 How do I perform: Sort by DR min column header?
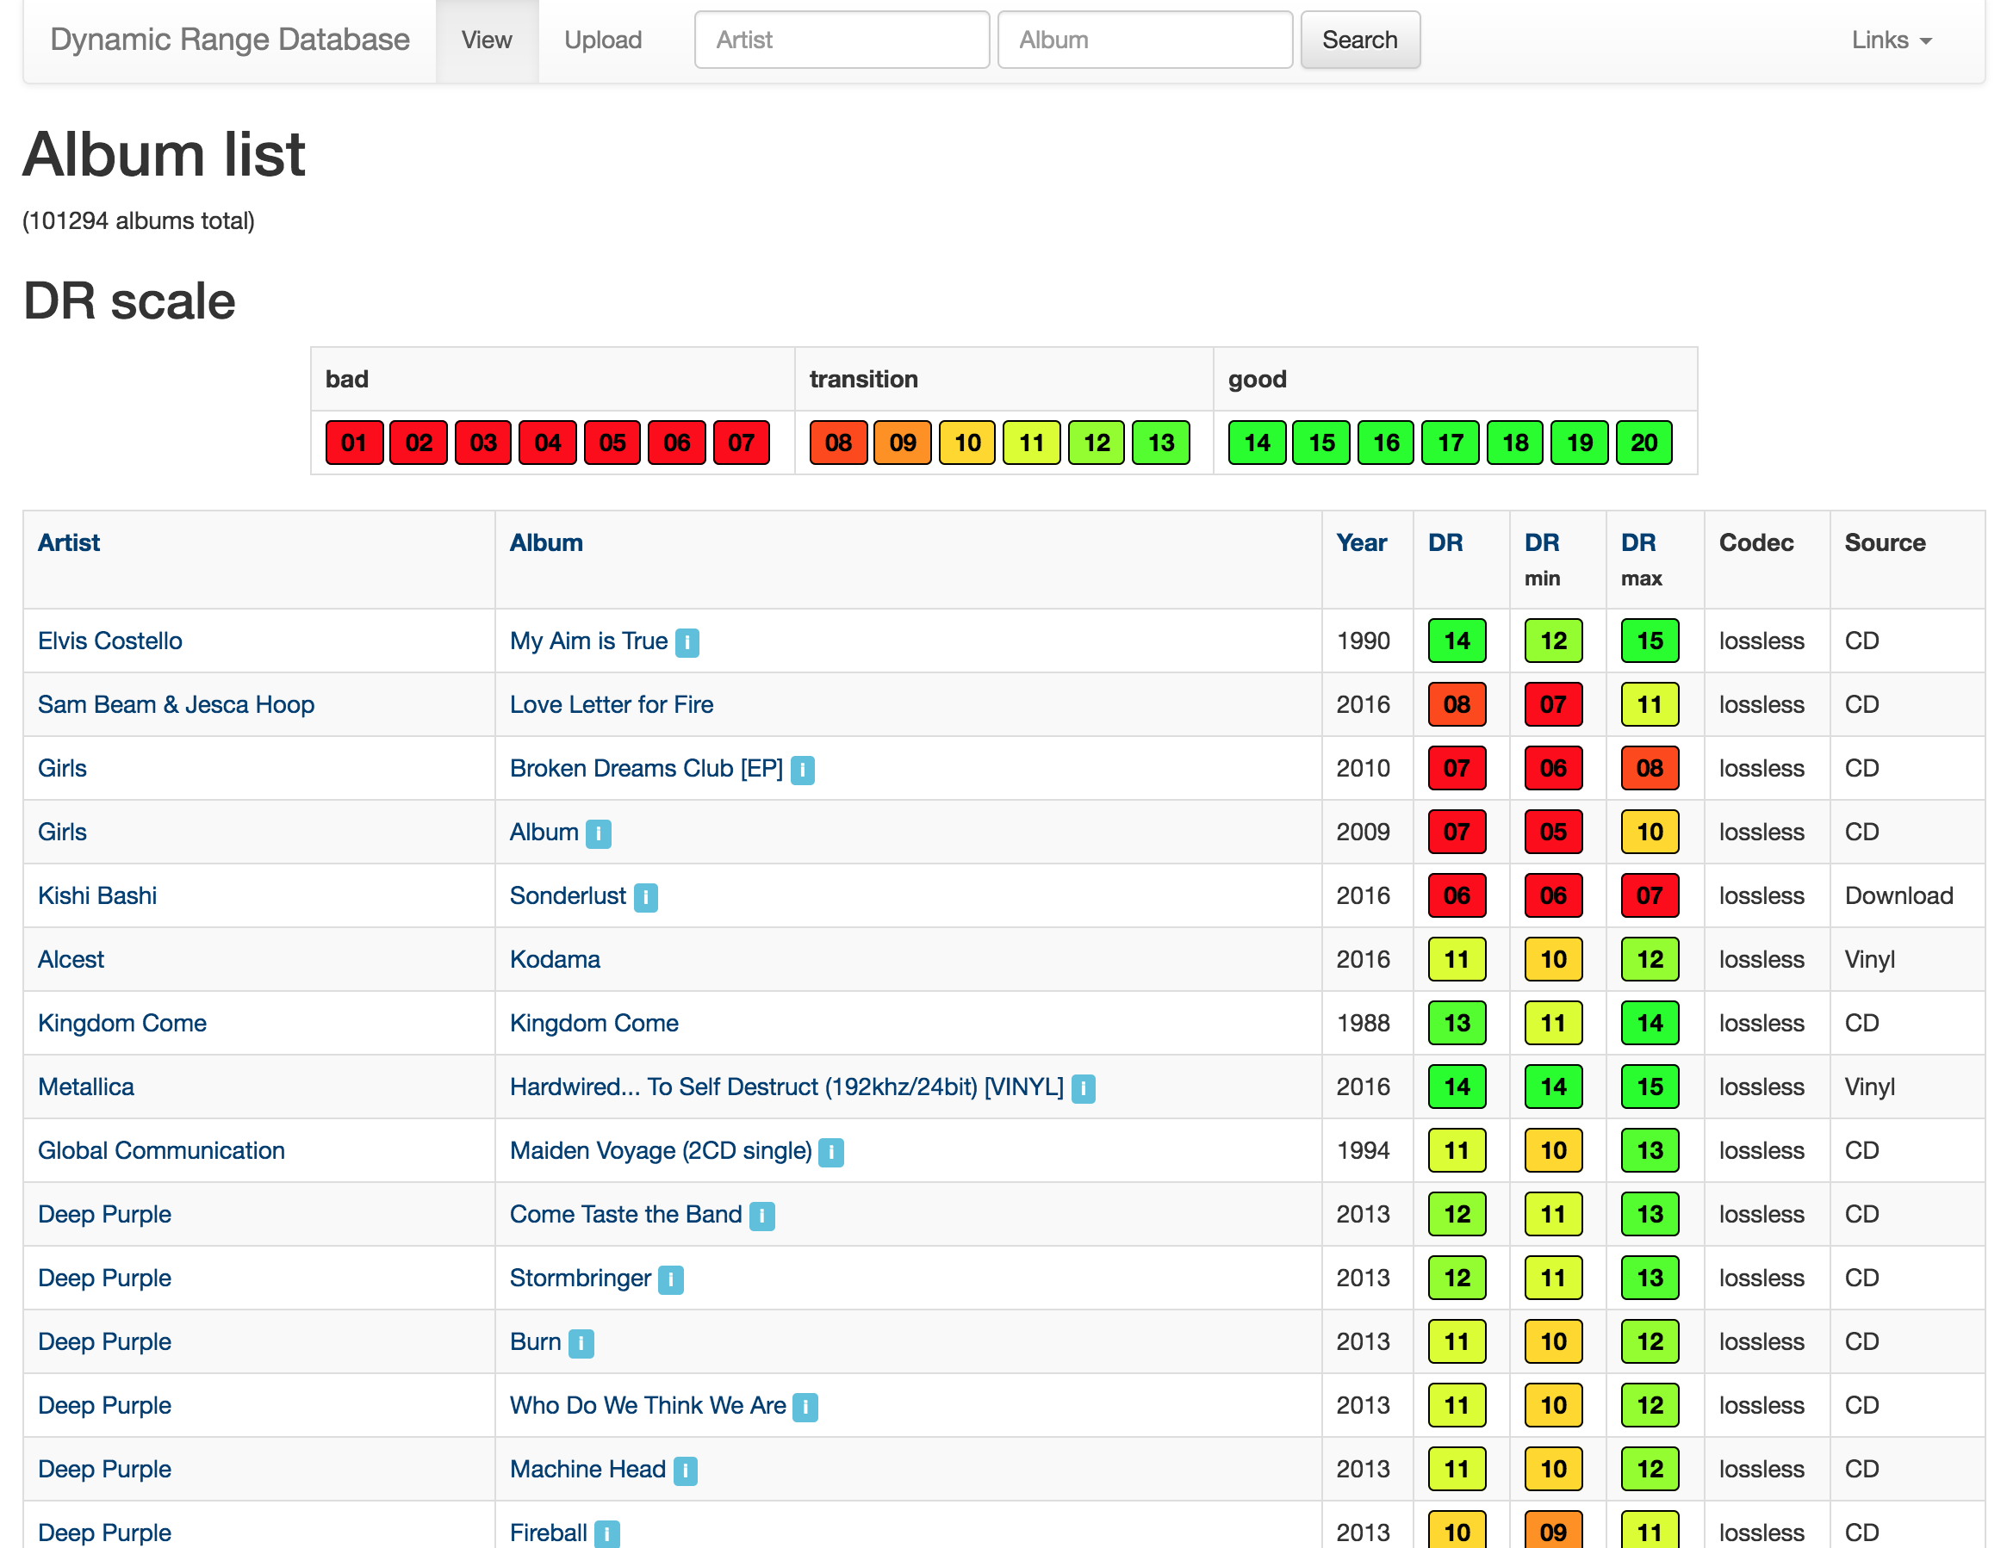click(x=1542, y=543)
